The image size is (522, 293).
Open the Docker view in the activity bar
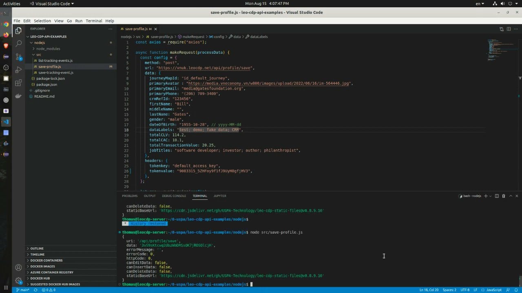pyautogui.click(x=18, y=96)
